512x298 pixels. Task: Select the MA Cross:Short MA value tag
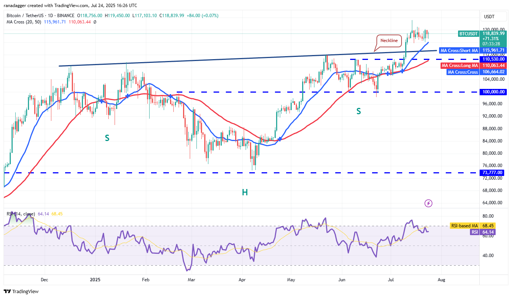pyautogui.click(x=459, y=50)
